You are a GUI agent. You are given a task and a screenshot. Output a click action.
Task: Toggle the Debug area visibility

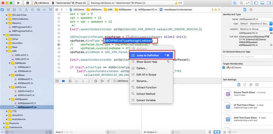[262, 3]
